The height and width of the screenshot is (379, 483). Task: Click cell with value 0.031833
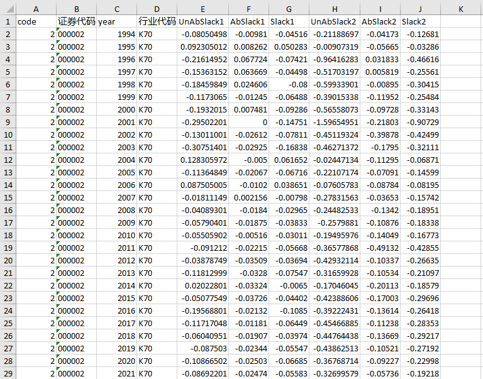click(x=380, y=60)
